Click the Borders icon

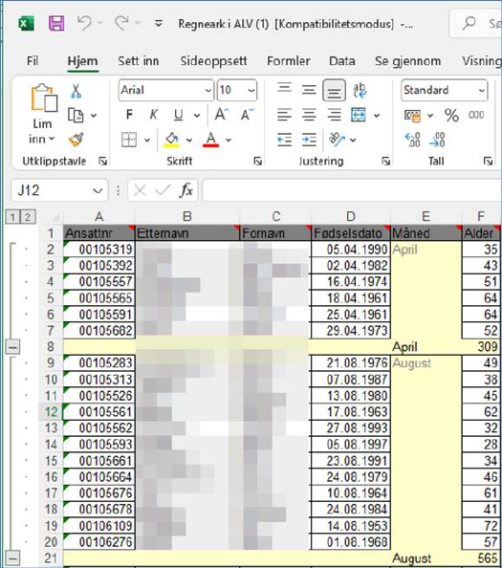(x=129, y=140)
